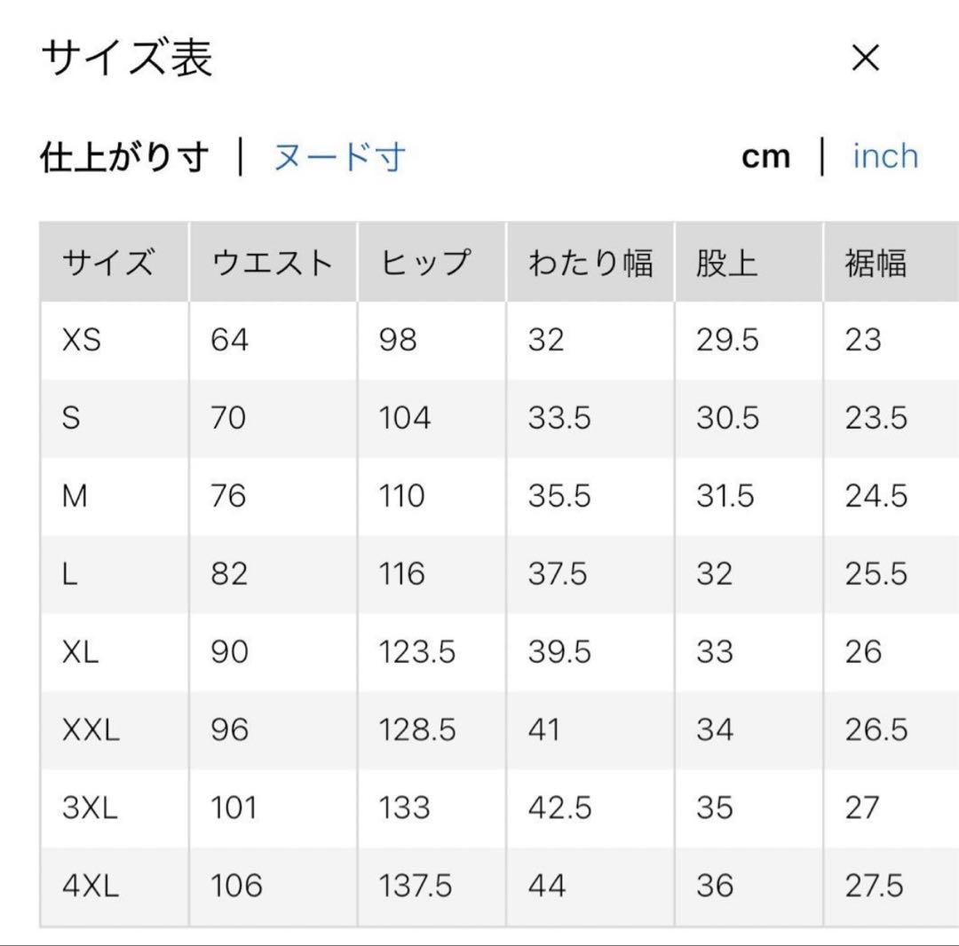The height and width of the screenshot is (946, 959).
Task: Select the L size row
Action: click(69, 573)
